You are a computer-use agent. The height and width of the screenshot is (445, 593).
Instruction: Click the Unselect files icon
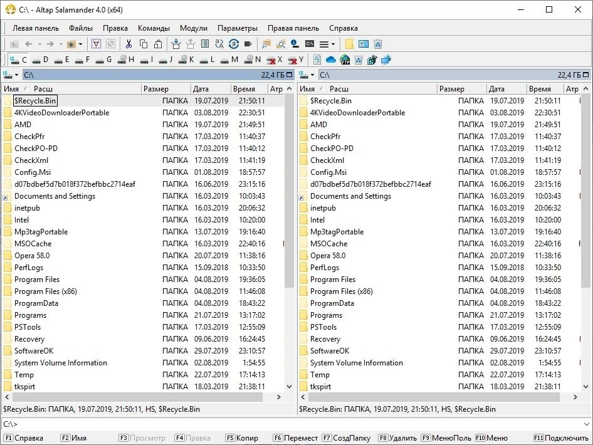[111, 45]
